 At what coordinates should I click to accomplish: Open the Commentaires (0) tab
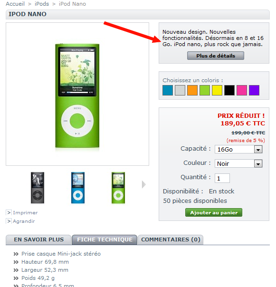click(171, 239)
